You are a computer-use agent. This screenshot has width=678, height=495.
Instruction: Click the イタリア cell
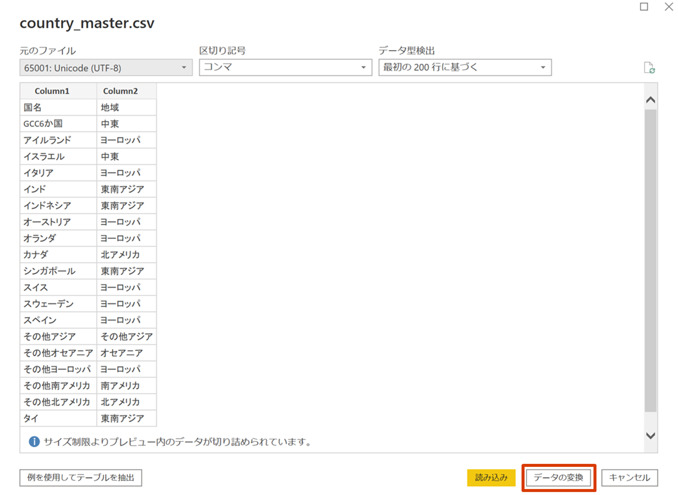[58, 173]
